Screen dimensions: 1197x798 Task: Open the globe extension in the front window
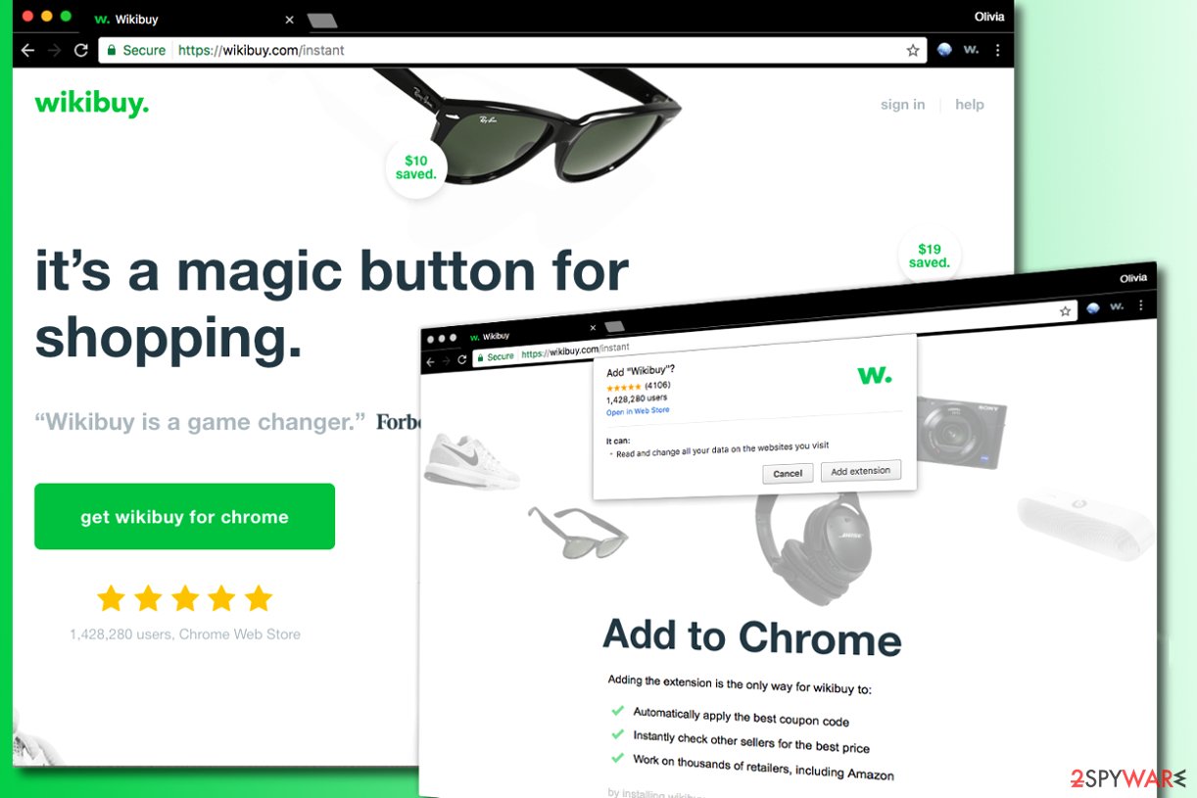click(x=1093, y=308)
